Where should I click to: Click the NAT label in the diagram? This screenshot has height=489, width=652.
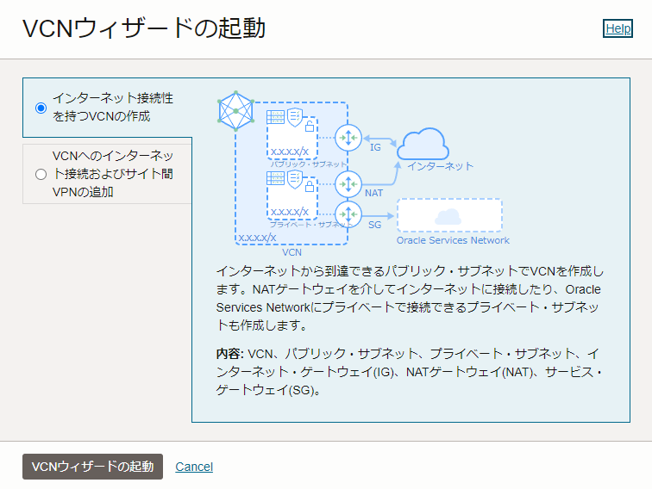(373, 193)
